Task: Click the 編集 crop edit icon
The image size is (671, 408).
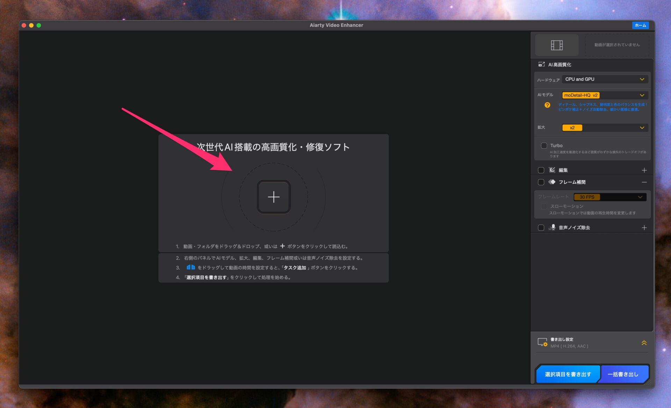Action: pyautogui.click(x=552, y=170)
